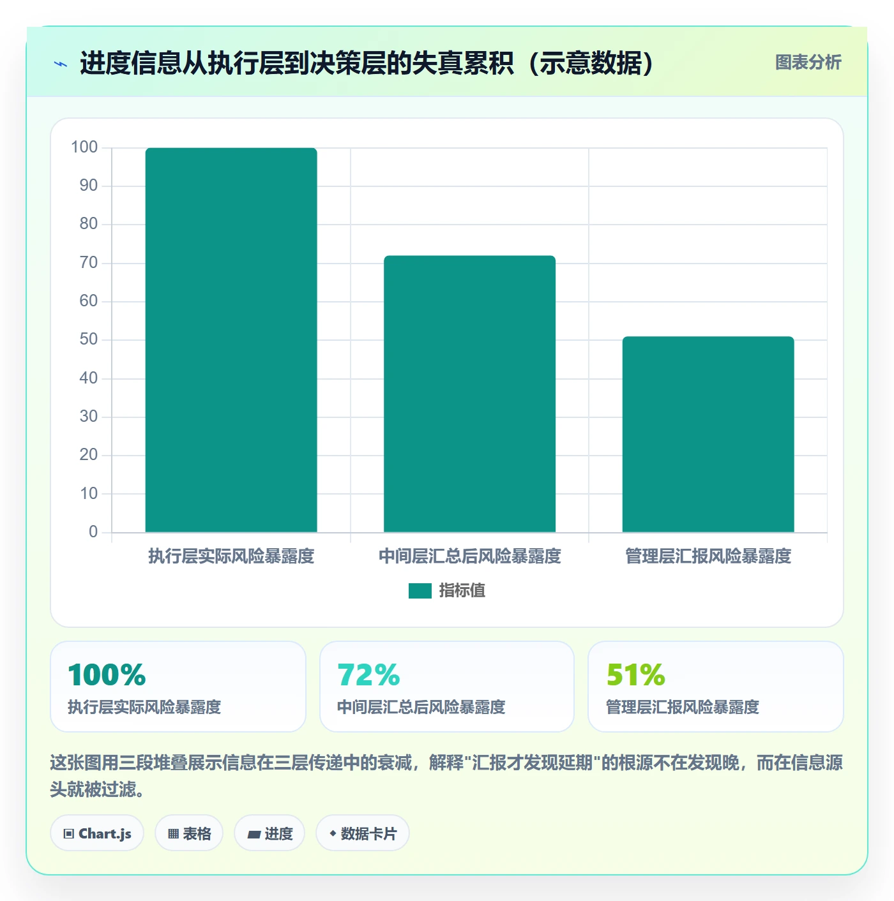Click the lightning bolt icon beside title
The width and height of the screenshot is (894, 901).
61,64
